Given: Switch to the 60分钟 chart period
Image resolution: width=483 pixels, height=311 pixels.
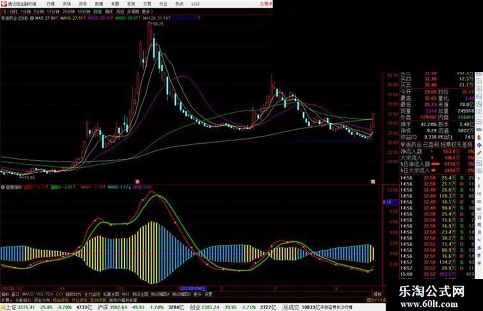Looking at the screenshot, I should [83, 11].
